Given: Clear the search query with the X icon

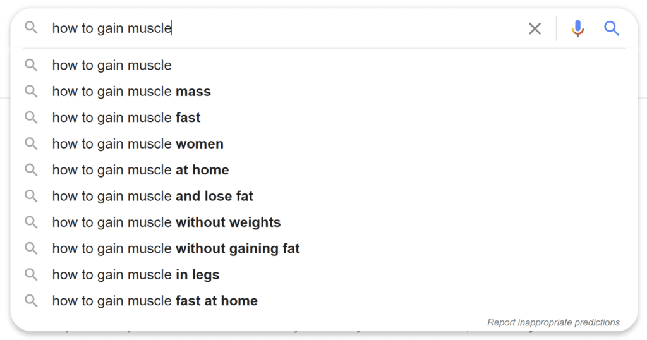Looking at the screenshot, I should pos(535,28).
